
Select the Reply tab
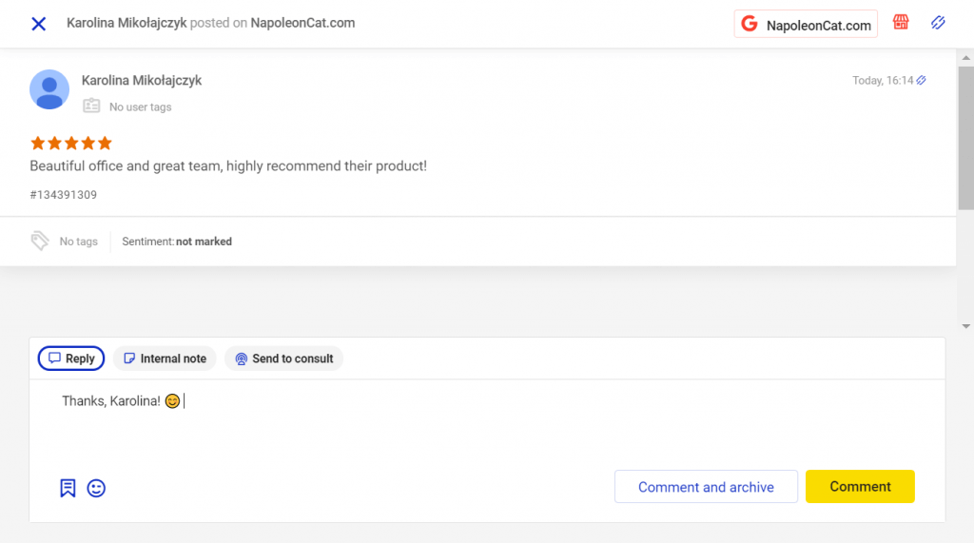tap(71, 359)
